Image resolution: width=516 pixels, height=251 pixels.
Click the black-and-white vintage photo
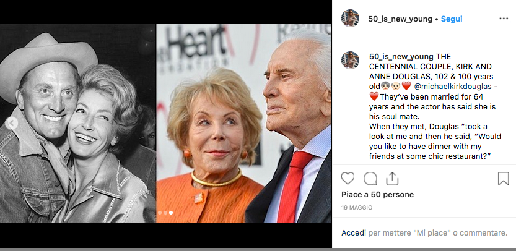tap(78, 123)
